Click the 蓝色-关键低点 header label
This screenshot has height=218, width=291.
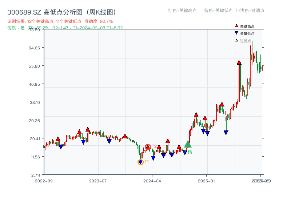click(218, 11)
